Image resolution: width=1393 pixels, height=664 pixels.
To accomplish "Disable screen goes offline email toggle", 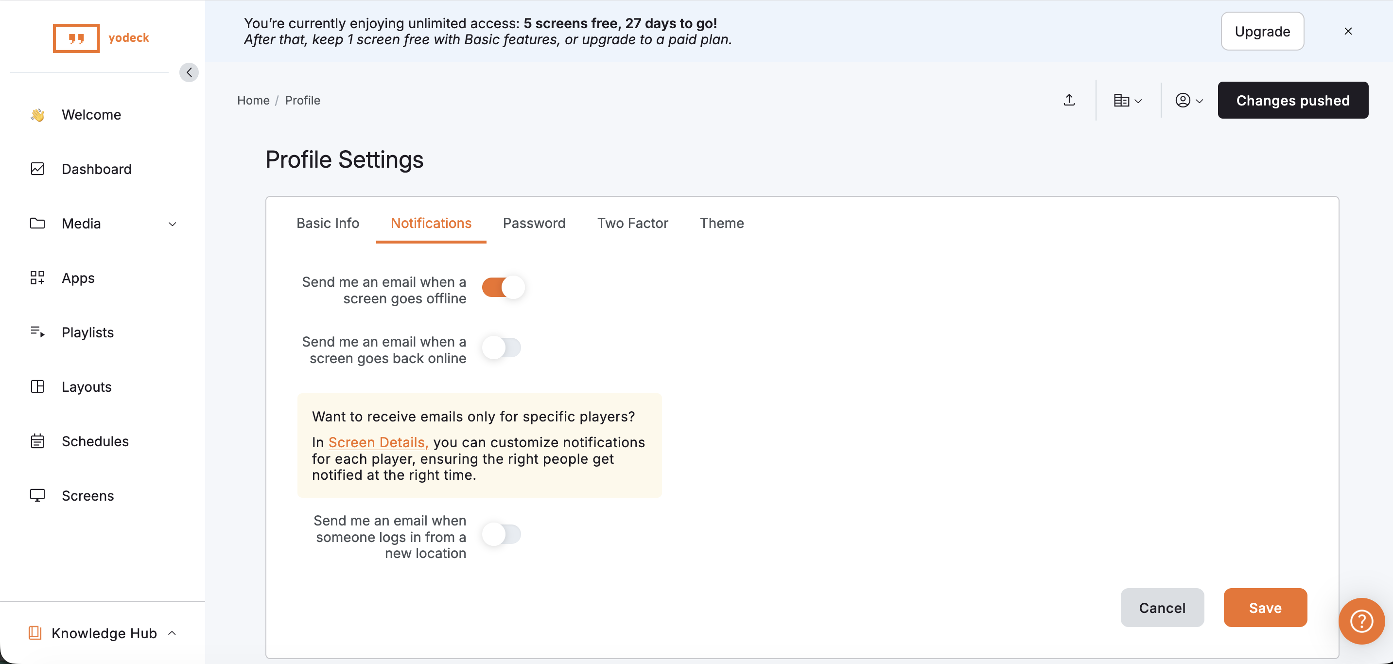I will coord(503,287).
